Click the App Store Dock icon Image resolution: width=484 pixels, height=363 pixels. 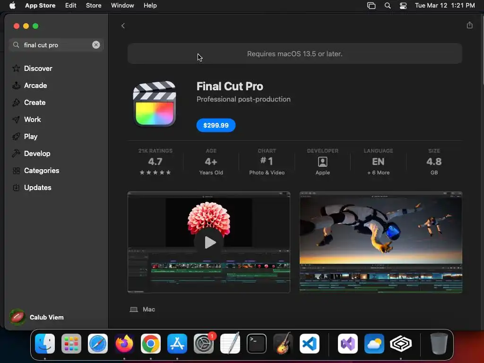(x=177, y=344)
